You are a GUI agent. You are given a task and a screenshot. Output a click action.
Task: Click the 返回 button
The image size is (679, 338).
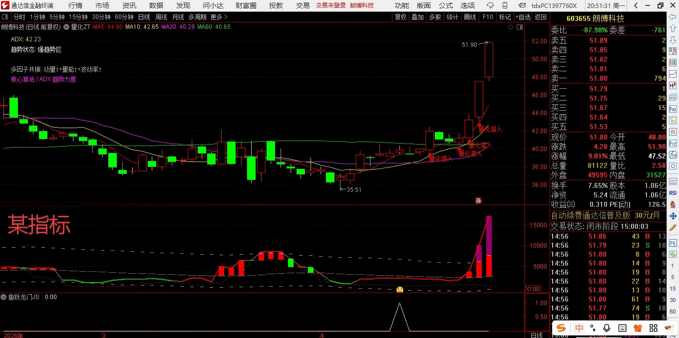click(x=541, y=17)
